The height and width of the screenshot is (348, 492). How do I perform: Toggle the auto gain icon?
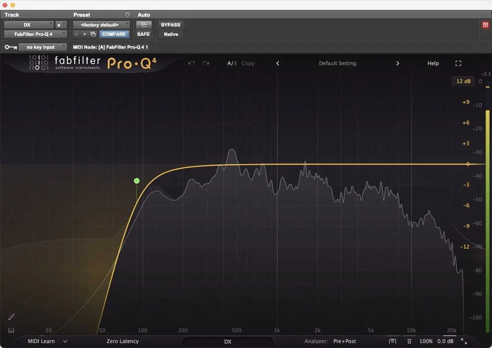[409, 341]
